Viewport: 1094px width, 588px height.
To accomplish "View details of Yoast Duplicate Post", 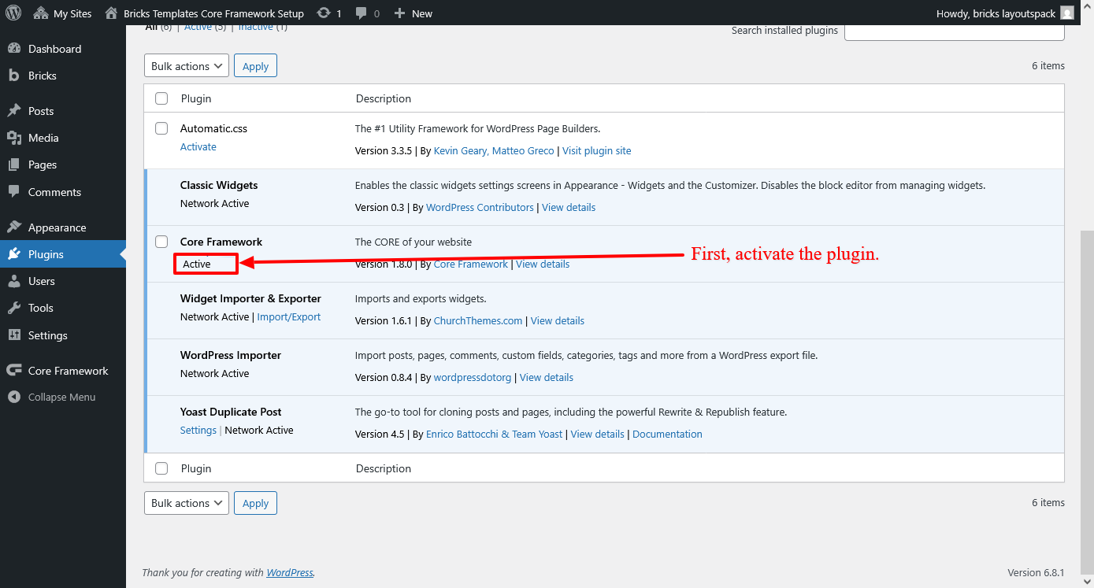I will point(598,435).
